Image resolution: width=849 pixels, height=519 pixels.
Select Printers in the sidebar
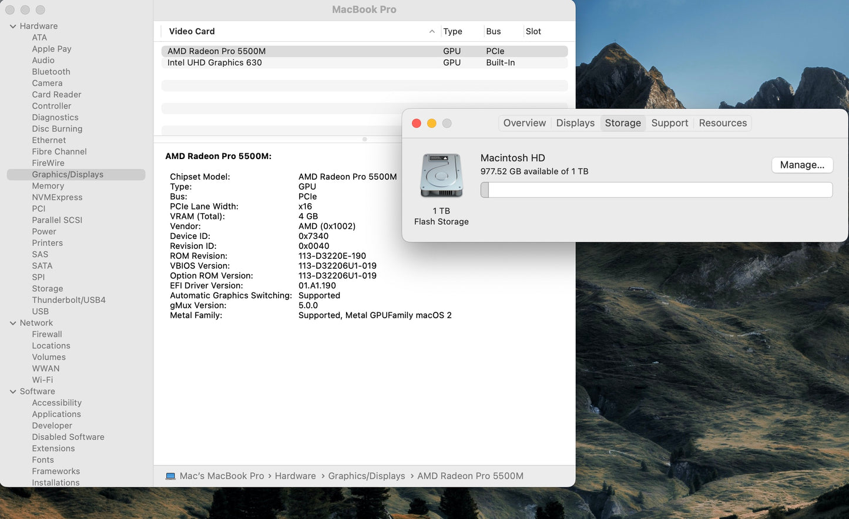pos(48,243)
